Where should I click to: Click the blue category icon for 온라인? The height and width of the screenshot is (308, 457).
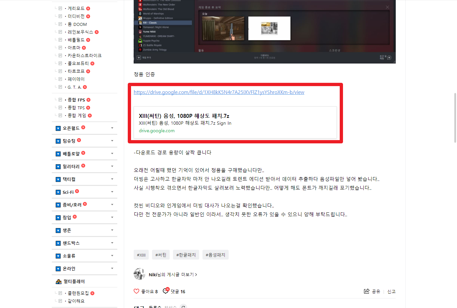(x=58, y=269)
